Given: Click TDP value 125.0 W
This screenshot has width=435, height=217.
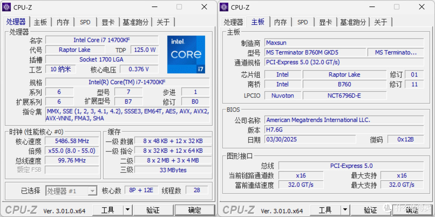Looking at the screenshot, I should click(x=145, y=50).
